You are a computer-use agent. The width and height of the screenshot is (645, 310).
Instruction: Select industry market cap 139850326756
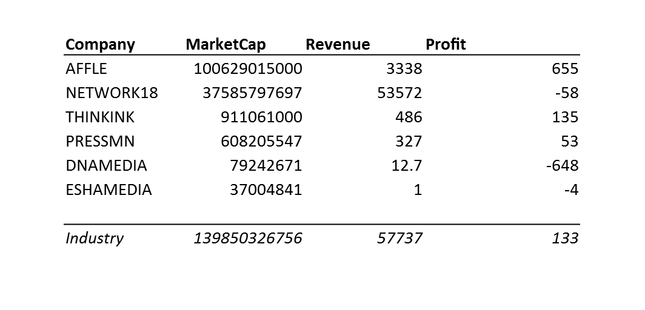[x=248, y=238]
